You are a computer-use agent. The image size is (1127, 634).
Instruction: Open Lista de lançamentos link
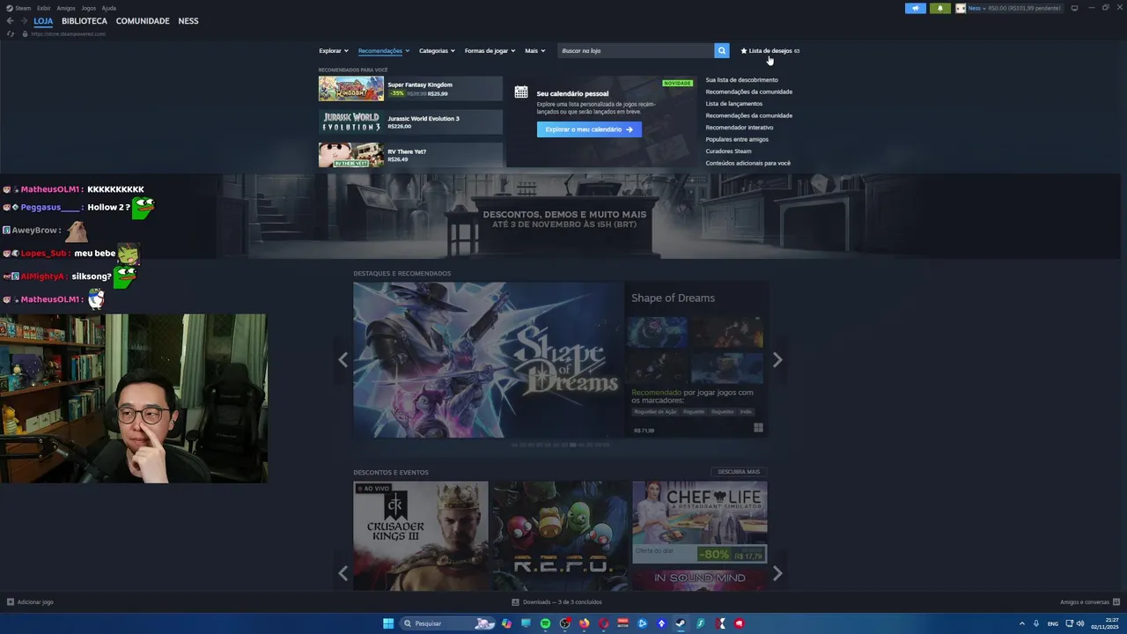tap(733, 104)
